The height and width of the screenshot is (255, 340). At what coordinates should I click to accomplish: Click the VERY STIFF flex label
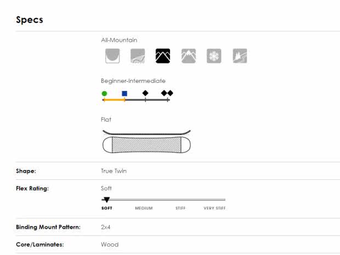(215, 208)
